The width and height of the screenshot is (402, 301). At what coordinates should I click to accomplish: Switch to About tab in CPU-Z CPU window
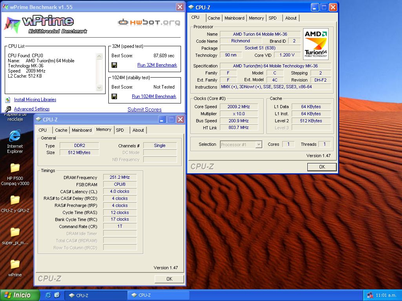point(291,18)
